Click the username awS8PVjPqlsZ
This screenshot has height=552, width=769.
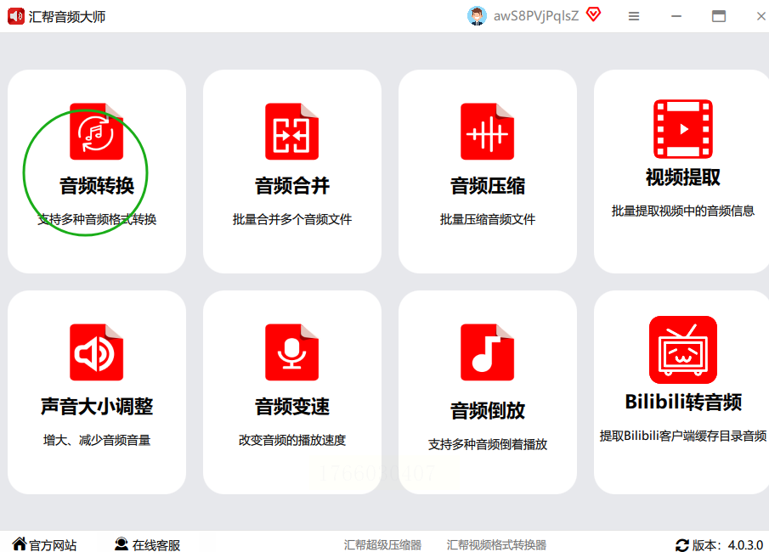click(x=536, y=16)
